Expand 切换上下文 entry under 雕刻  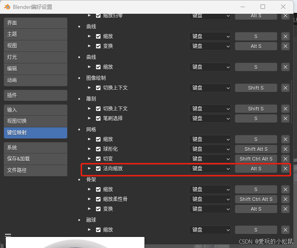click(x=89, y=108)
